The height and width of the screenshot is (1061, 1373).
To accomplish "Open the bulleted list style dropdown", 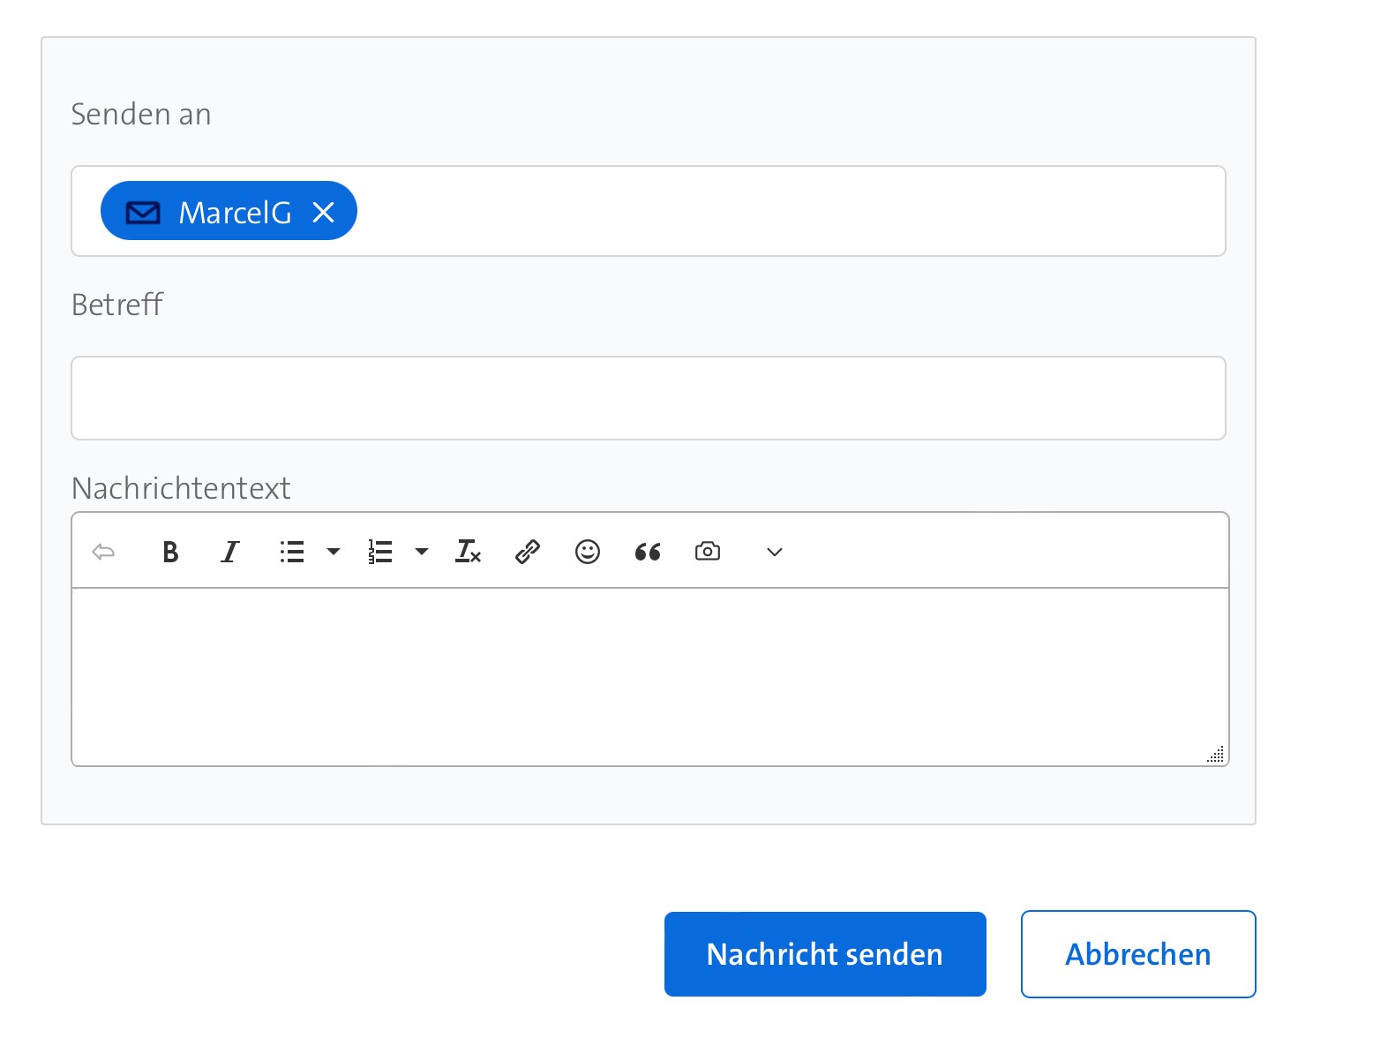I will (x=334, y=552).
